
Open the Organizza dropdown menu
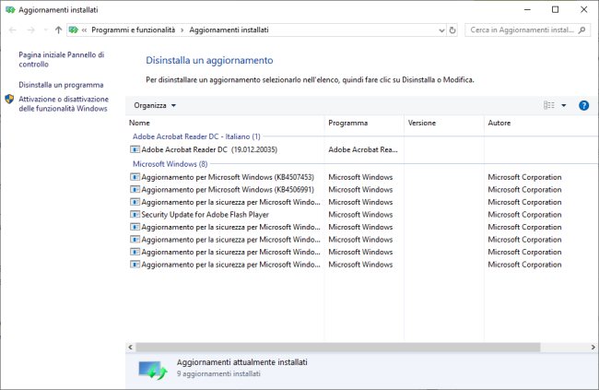154,105
